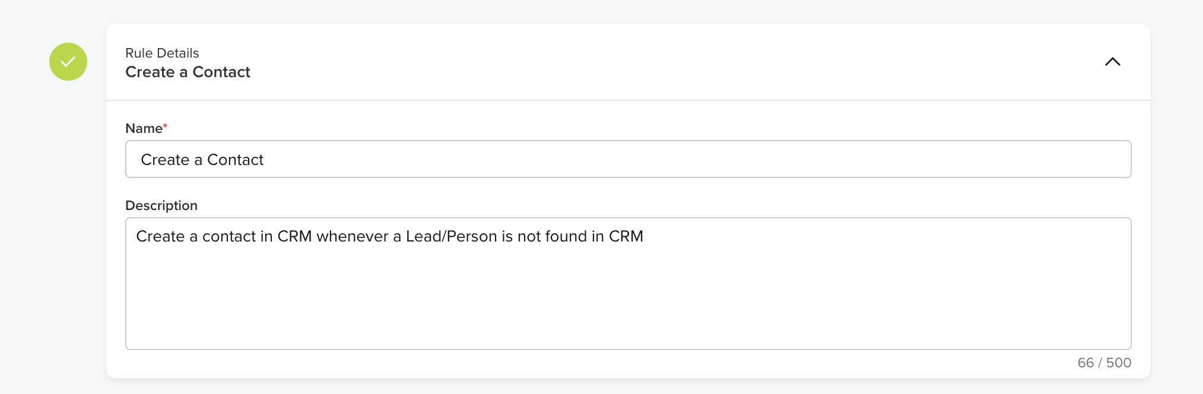Image resolution: width=1203 pixels, height=394 pixels.
Task: Click the last "CRM" in the description text
Action: pos(626,236)
